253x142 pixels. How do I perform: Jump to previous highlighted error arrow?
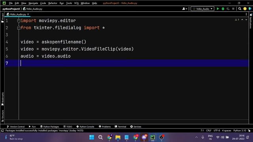[x=242, y=20]
